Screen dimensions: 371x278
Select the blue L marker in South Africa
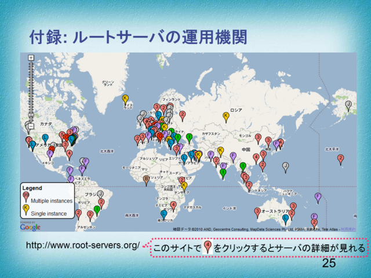(x=164, y=214)
